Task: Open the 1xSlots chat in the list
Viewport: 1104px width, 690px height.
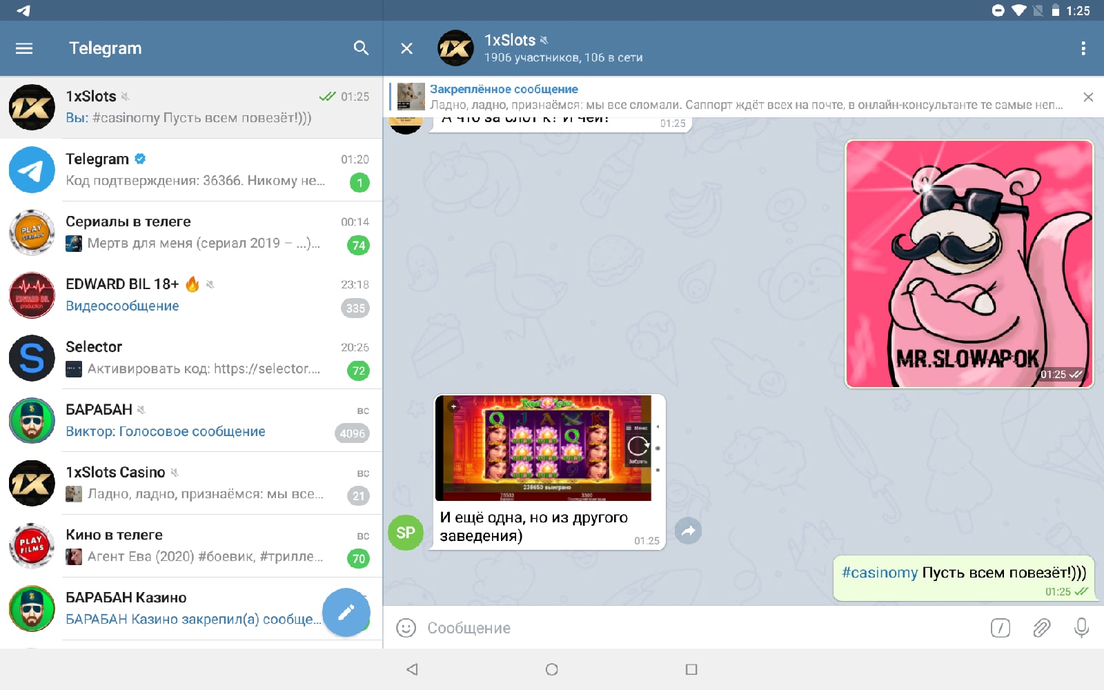Action: click(x=191, y=107)
